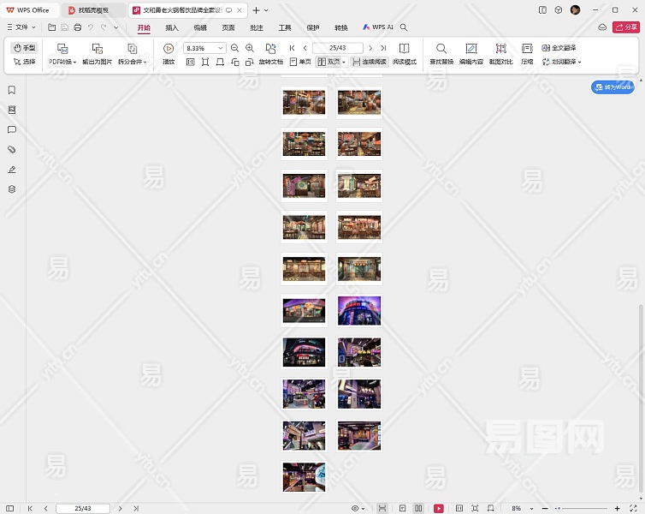Toggle continuous reading mode
645x514 pixels.
(x=369, y=63)
